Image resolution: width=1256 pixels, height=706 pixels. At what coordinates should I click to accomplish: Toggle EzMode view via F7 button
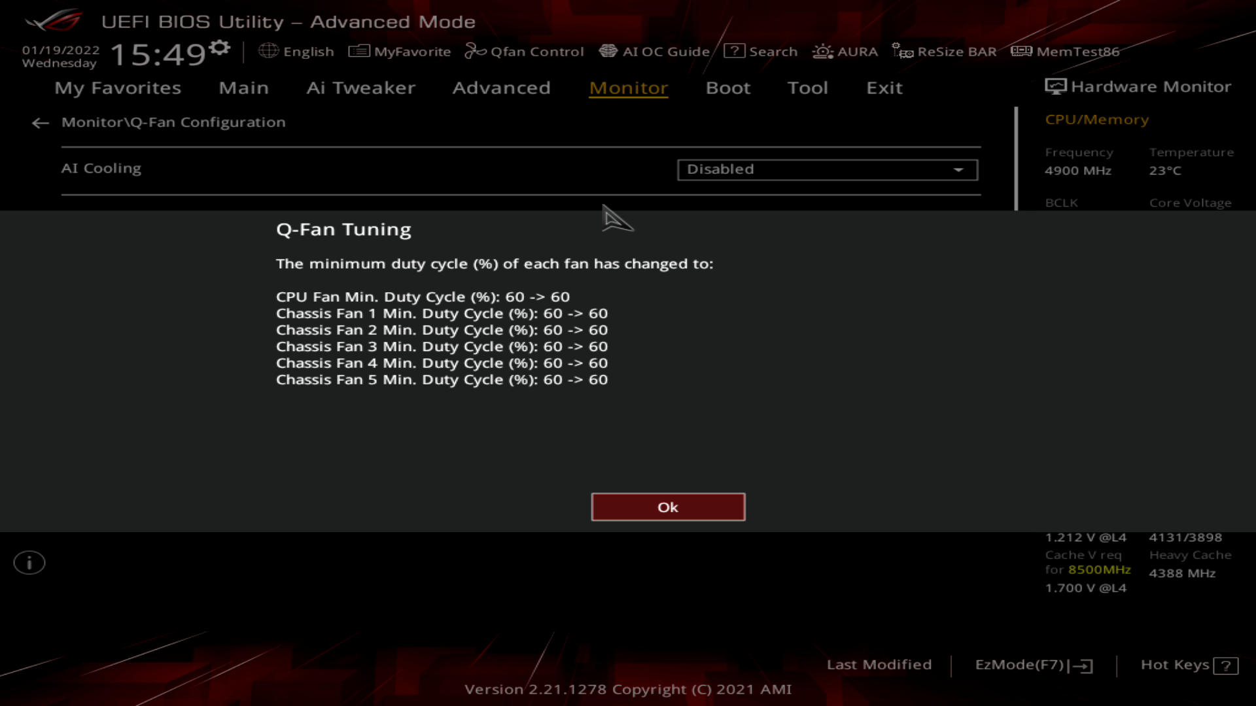(x=1034, y=665)
